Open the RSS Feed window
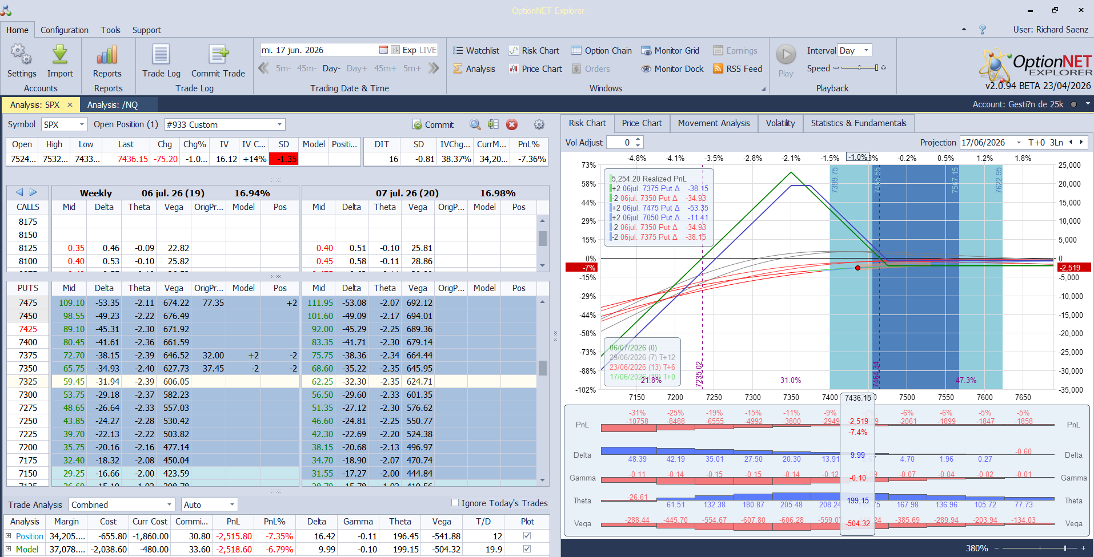Screen dimensions: 1094x557 point(738,69)
